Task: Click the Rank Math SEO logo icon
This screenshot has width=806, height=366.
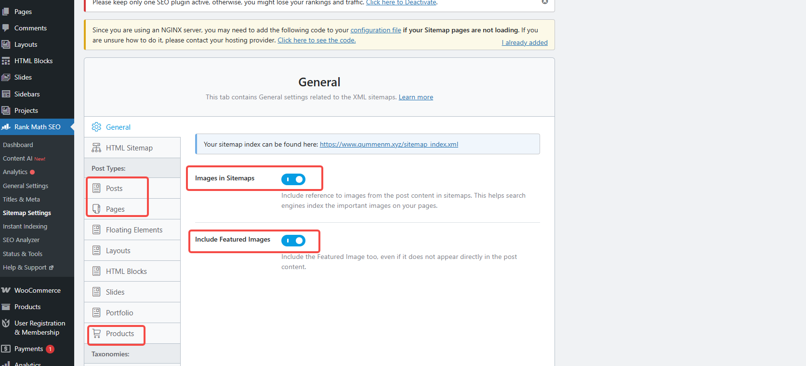Action: coord(6,127)
